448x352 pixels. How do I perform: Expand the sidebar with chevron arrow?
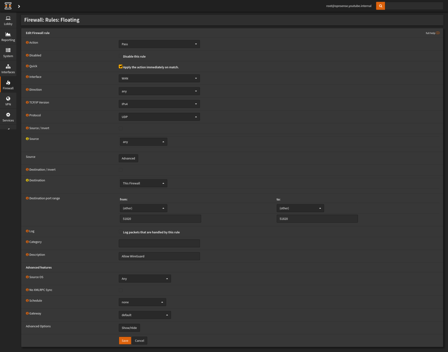click(x=19, y=6)
